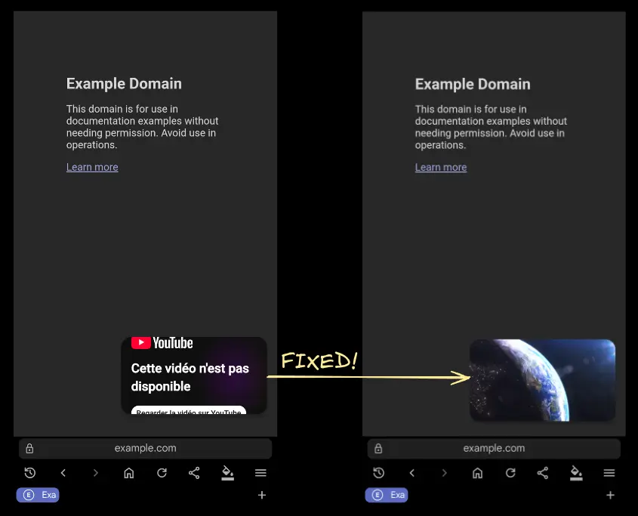Click YouTube logo in left video popup
Image resolution: width=638 pixels, height=516 pixels.
162,343
